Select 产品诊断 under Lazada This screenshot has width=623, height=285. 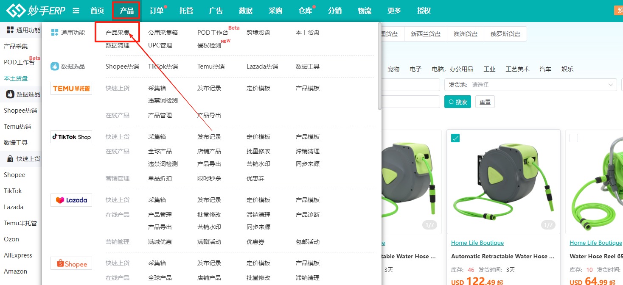tap(308, 215)
